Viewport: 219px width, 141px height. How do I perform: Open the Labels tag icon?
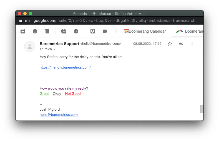[105, 31]
